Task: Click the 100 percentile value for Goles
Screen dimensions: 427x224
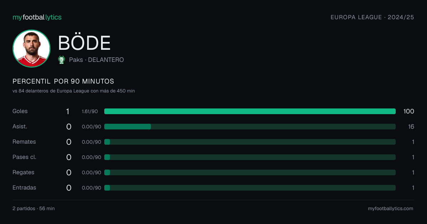Action: click(408, 111)
